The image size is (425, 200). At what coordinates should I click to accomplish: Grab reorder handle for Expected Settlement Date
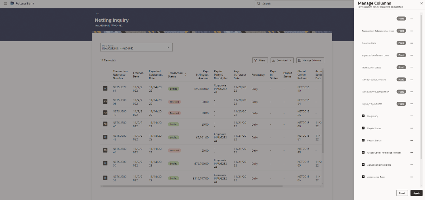tap(412, 55)
